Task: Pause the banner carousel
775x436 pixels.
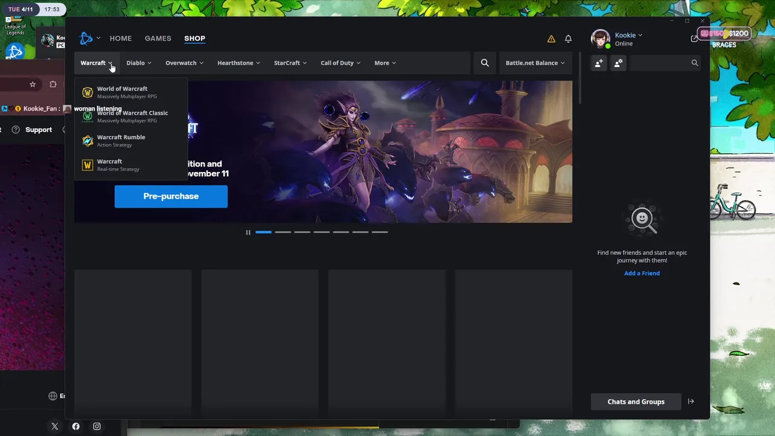Action: [x=248, y=233]
